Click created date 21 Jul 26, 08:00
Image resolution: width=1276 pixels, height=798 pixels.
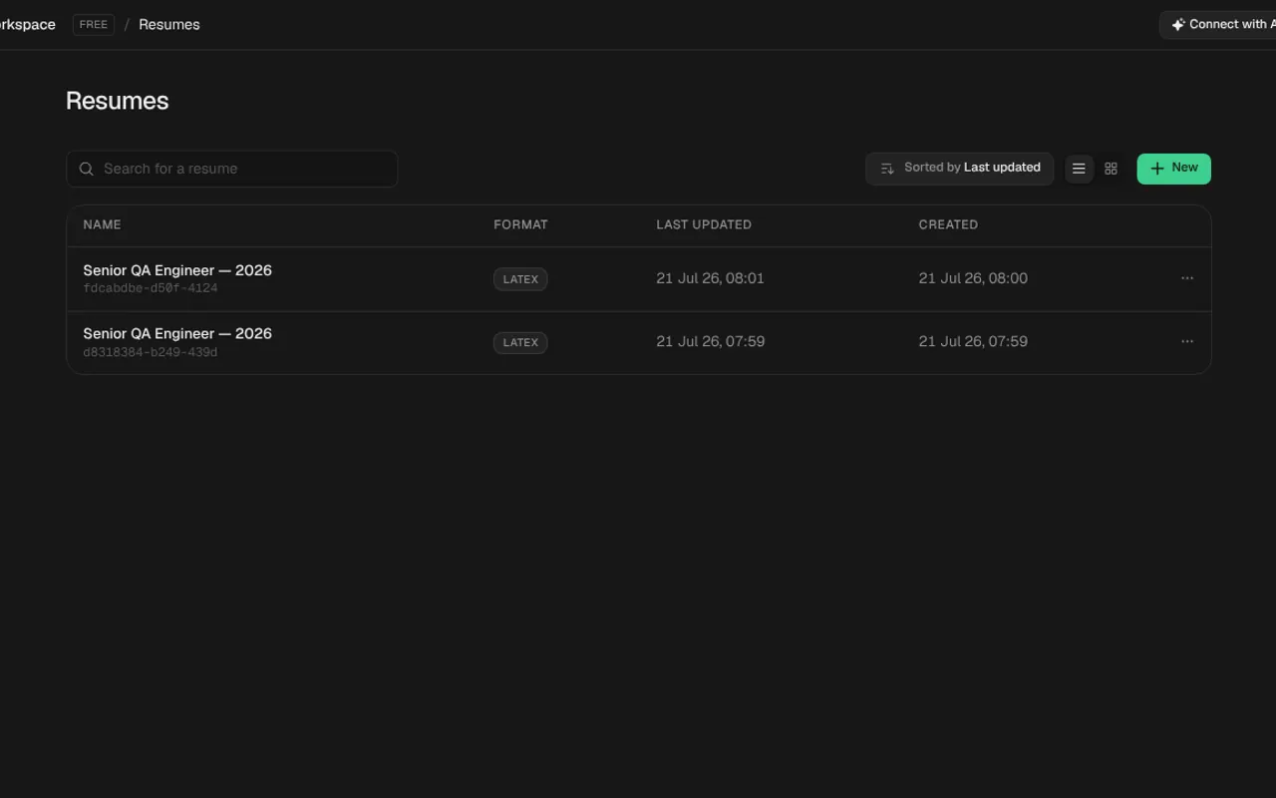(973, 278)
